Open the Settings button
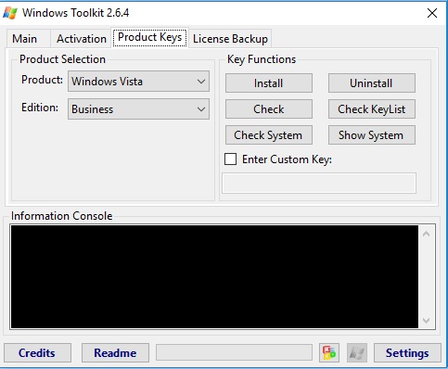 407,352
